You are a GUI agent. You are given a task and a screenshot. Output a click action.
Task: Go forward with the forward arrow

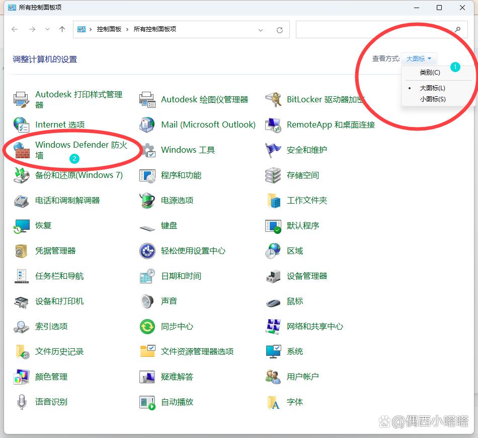pos(32,29)
